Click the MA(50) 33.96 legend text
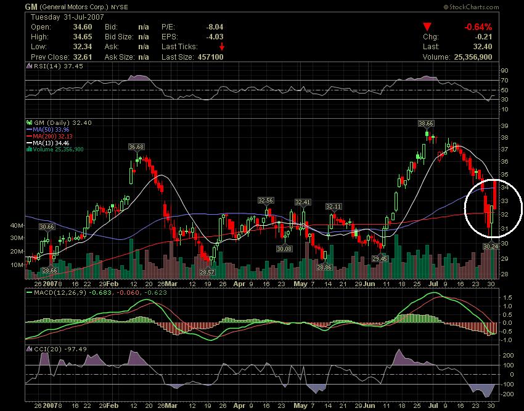 click(51, 129)
